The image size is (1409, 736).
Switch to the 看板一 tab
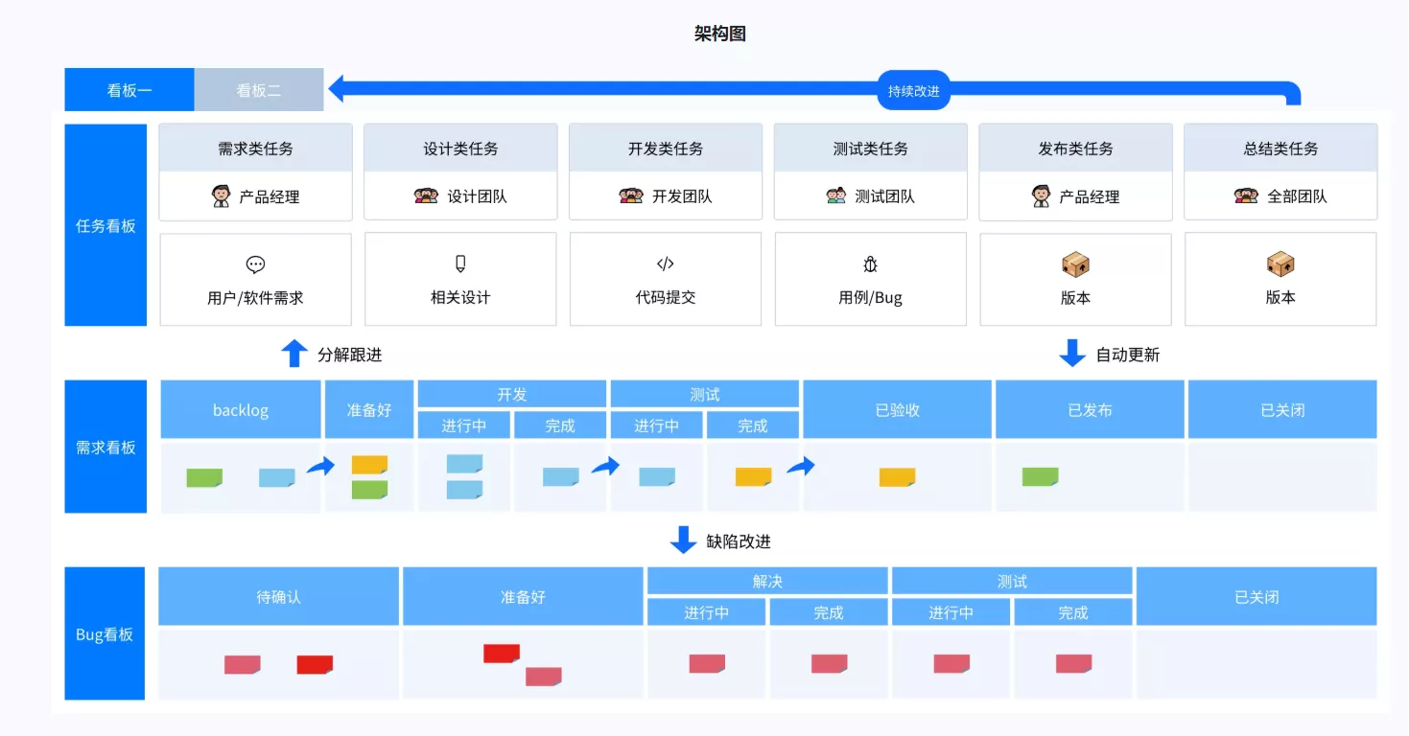tap(129, 90)
